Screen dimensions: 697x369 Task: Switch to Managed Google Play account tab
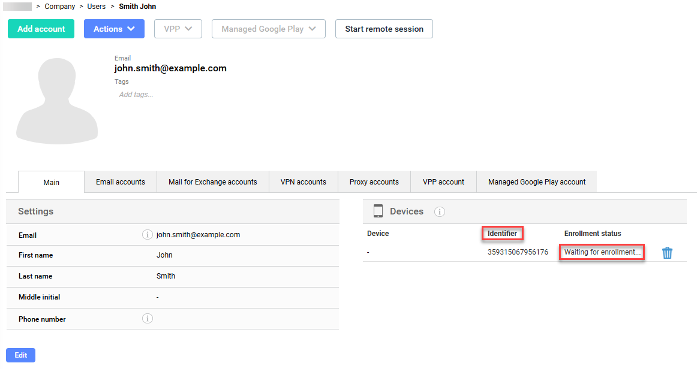pyautogui.click(x=537, y=182)
